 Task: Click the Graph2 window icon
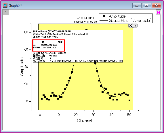pos(5,5)
